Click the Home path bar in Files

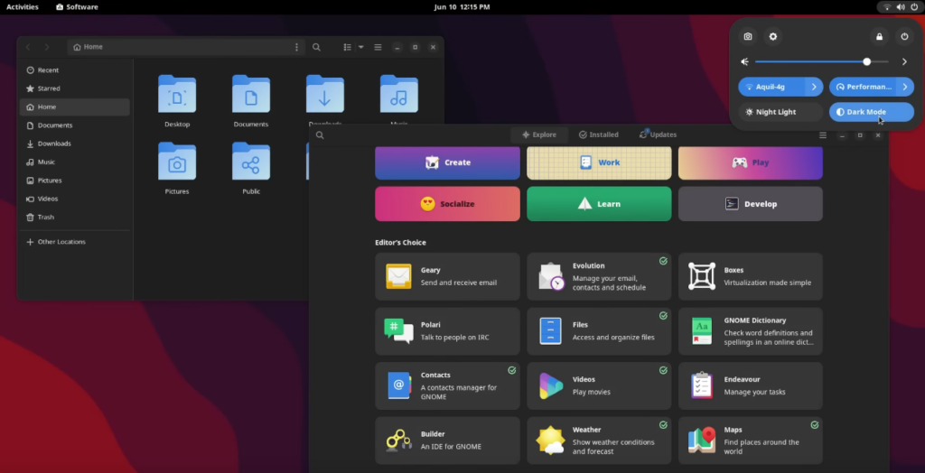186,47
